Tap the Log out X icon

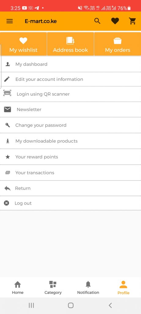click(x=7, y=203)
